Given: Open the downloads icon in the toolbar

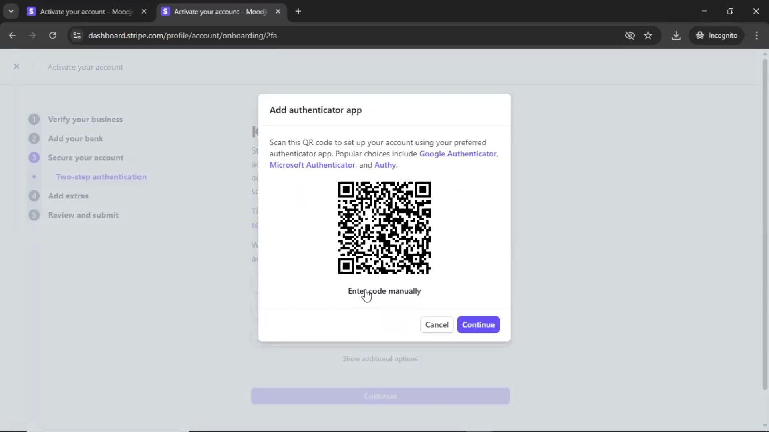Looking at the screenshot, I should (x=676, y=36).
